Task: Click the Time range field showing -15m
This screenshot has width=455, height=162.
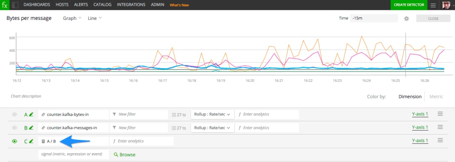Action: pyautogui.click(x=374, y=18)
